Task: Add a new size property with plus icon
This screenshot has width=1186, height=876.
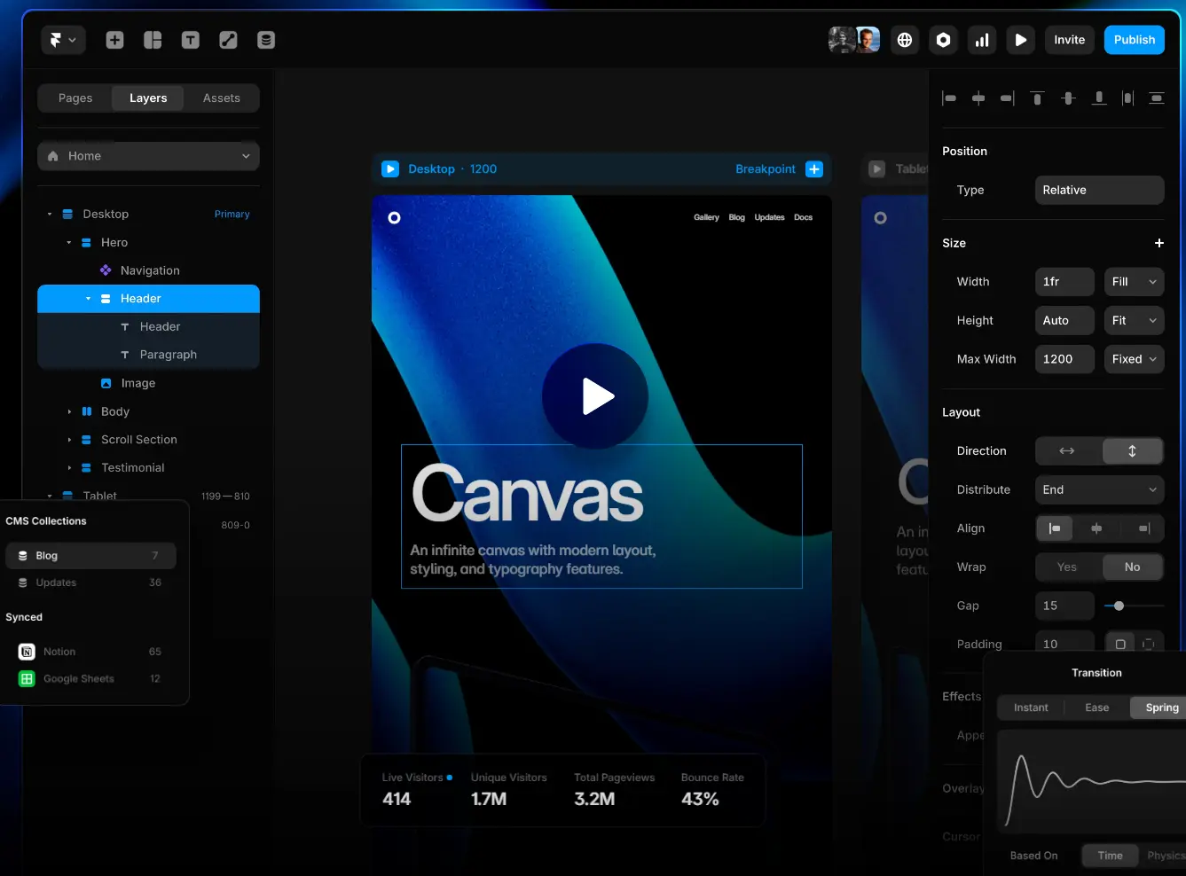Action: (x=1159, y=243)
